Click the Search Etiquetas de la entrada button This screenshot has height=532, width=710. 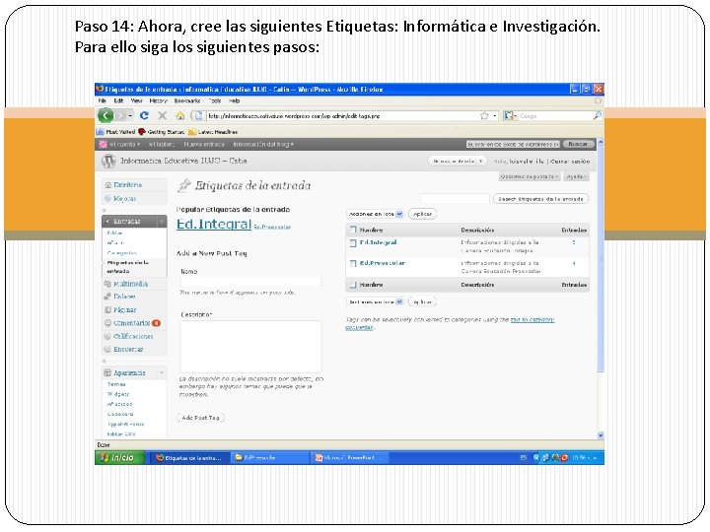tap(540, 199)
